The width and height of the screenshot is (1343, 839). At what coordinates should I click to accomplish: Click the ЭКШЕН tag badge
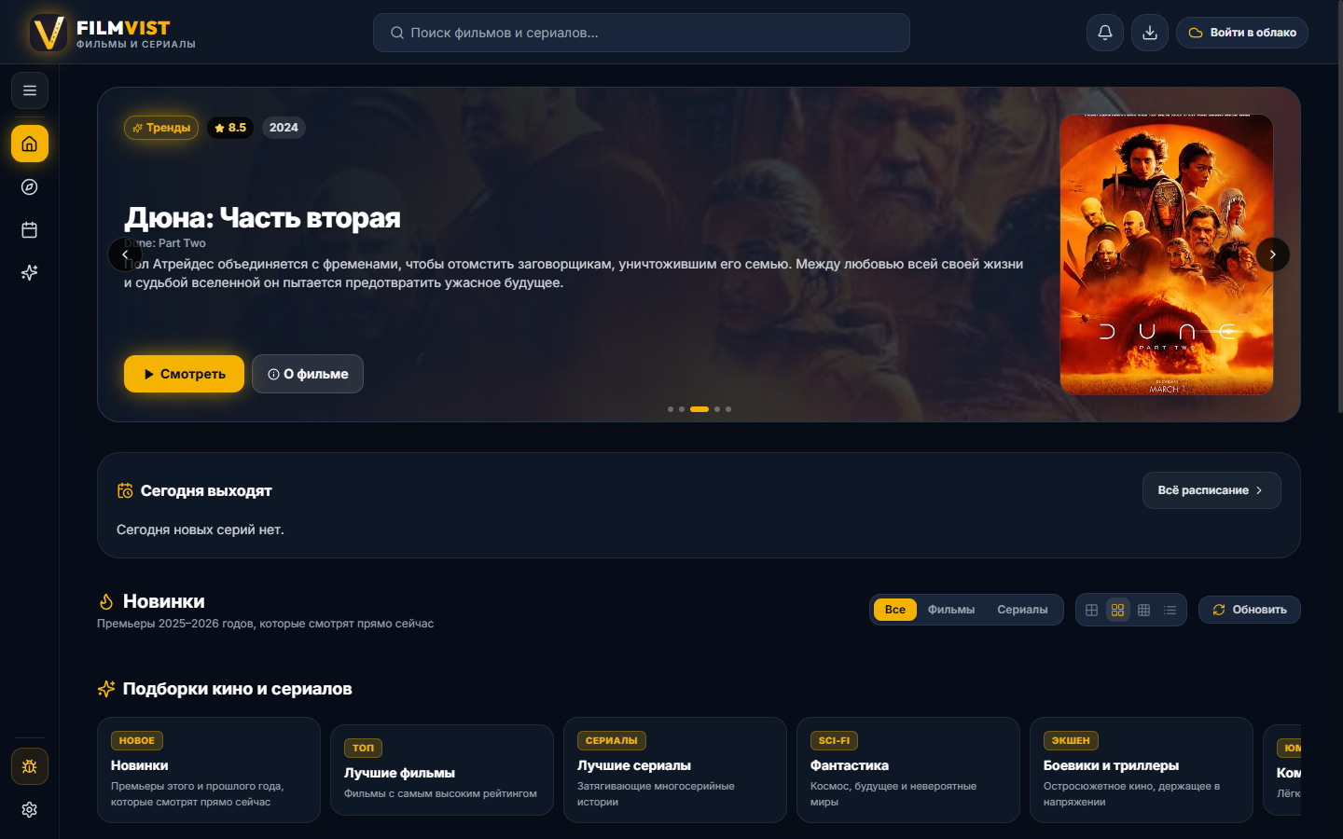1071,740
